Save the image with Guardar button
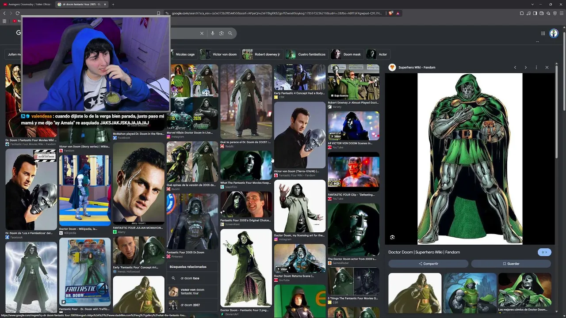The image size is (566, 318). (x=511, y=264)
